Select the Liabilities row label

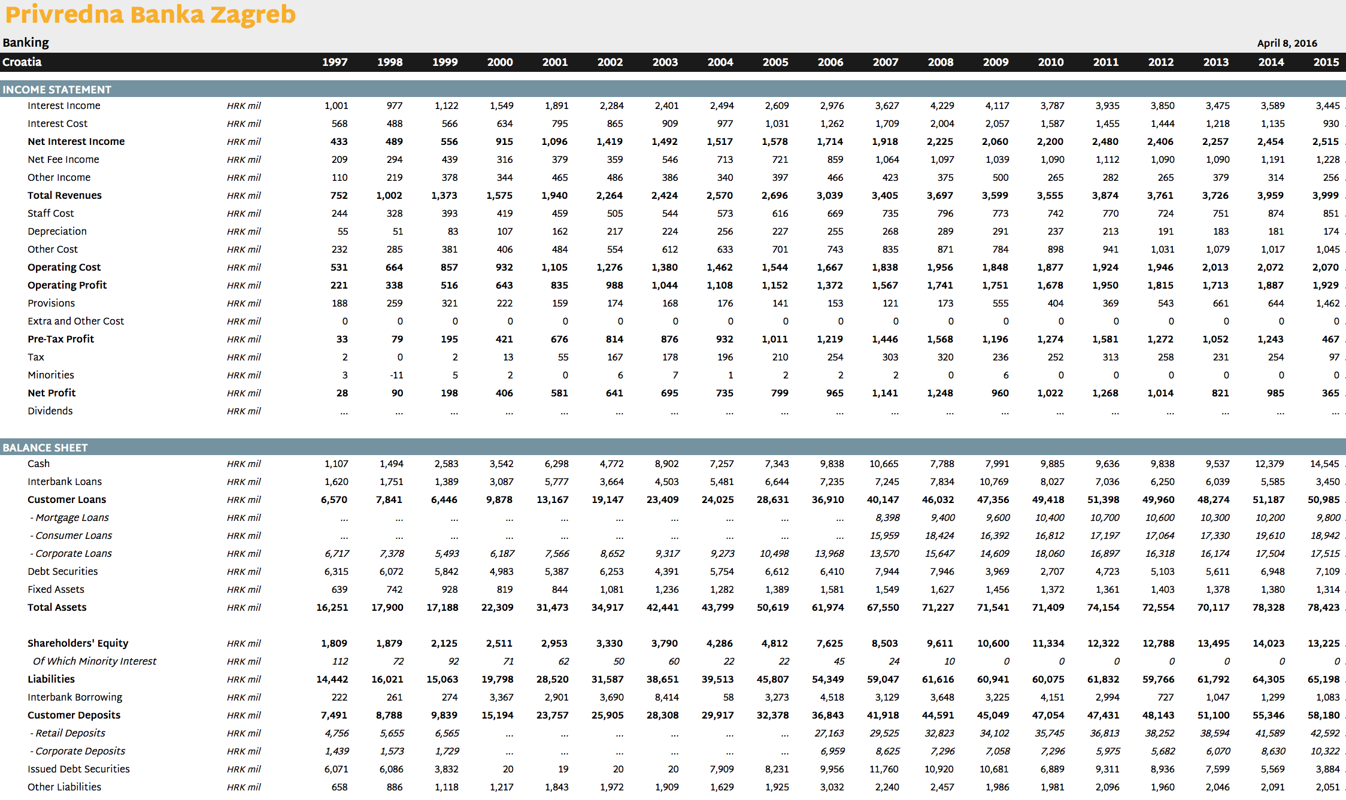point(51,679)
